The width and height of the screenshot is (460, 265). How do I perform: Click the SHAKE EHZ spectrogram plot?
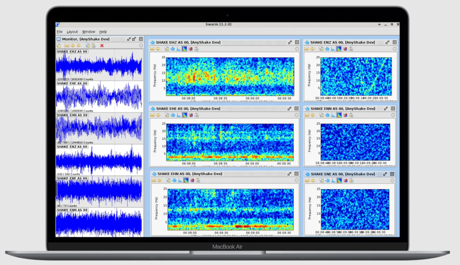[230, 77]
